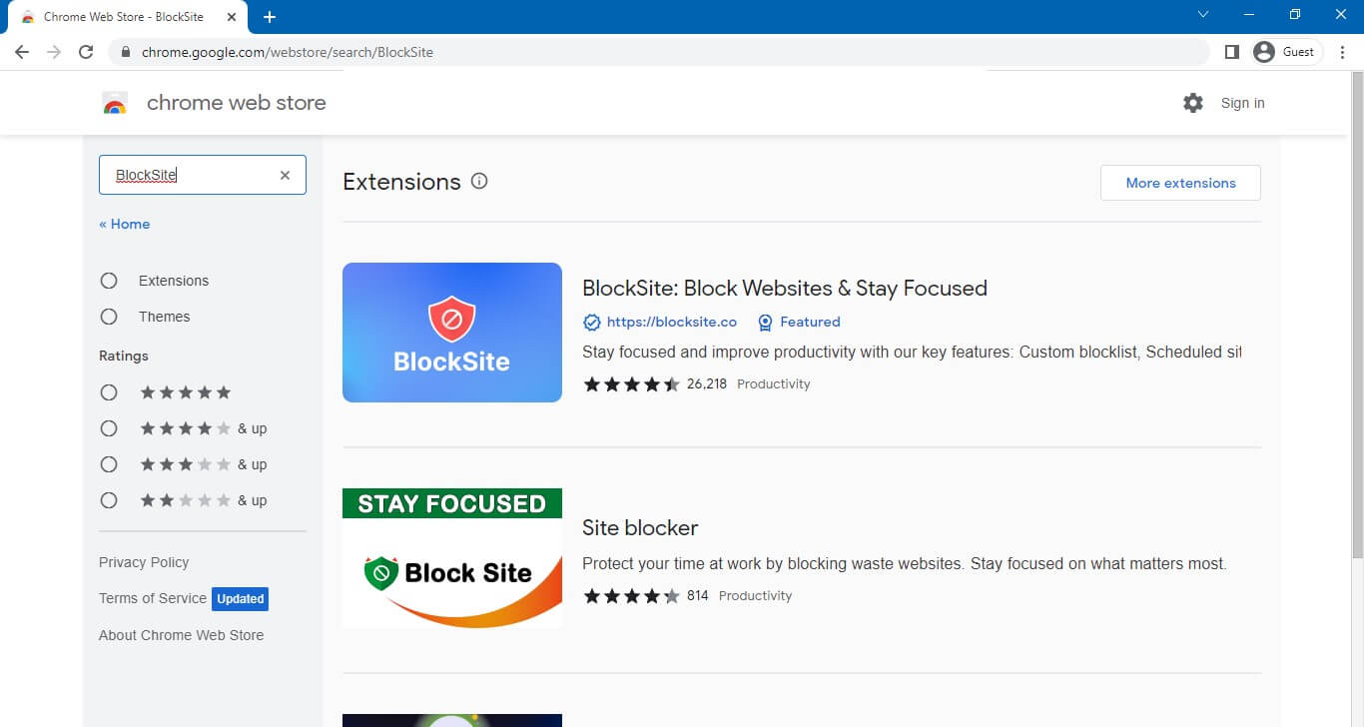Click the verified badge beside blocksite.co
1364x727 pixels.
591,323
